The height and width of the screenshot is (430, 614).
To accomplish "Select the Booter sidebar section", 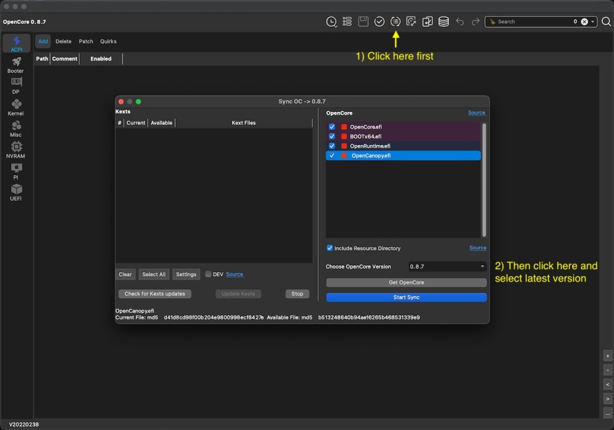I will pos(16,65).
